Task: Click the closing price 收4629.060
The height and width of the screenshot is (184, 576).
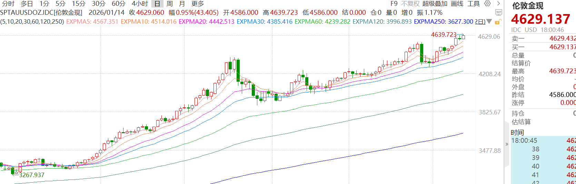Action: (x=147, y=13)
